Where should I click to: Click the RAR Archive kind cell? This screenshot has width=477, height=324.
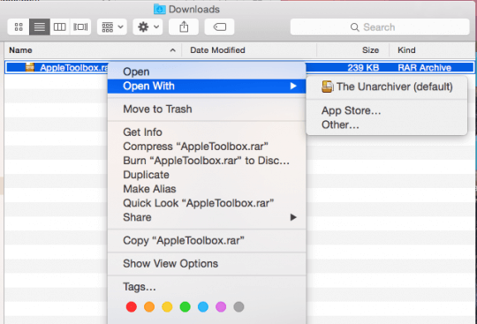point(424,67)
